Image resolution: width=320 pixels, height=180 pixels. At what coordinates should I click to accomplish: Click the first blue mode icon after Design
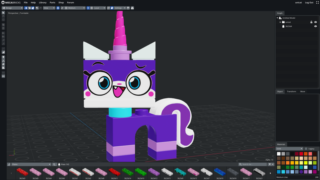tap(26, 8)
